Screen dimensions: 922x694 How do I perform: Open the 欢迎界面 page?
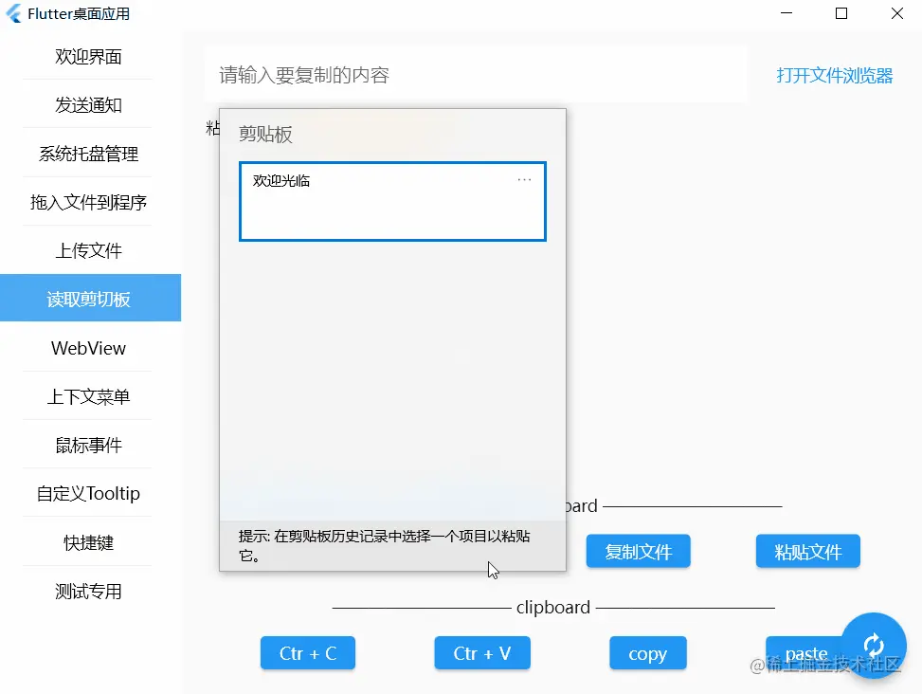[x=88, y=57]
